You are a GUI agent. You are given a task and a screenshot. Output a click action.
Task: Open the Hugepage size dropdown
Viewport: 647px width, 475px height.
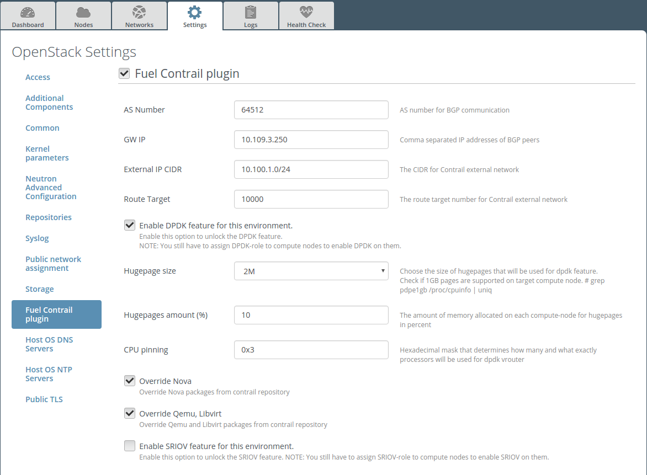click(311, 271)
